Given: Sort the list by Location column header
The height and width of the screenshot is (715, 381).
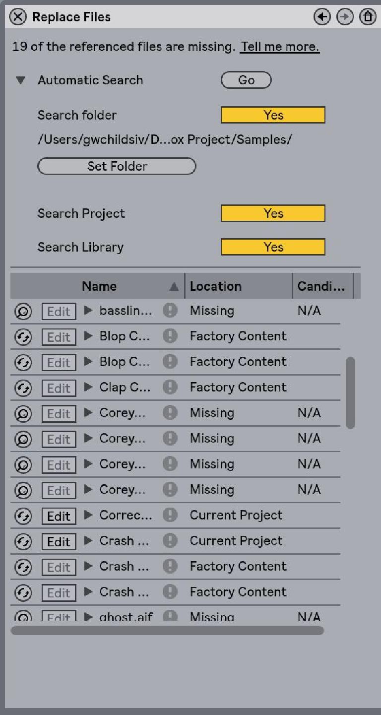Looking at the screenshot, I should tap(239, 286).
